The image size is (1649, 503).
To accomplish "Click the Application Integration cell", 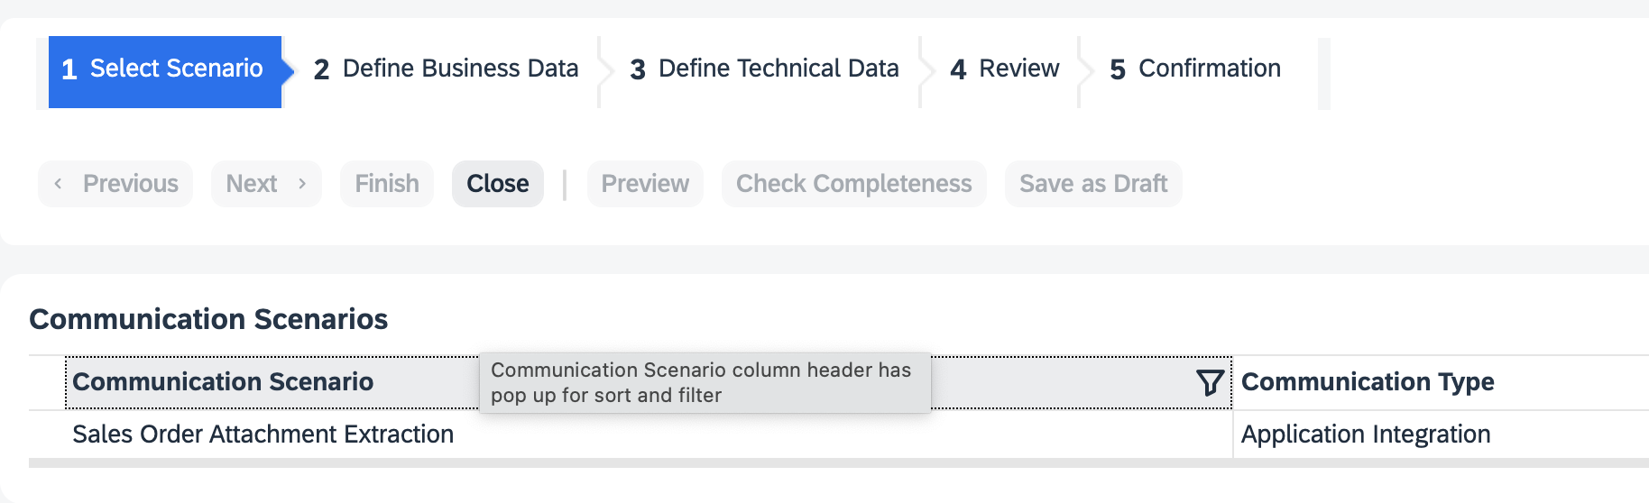I will (1365, 434).
